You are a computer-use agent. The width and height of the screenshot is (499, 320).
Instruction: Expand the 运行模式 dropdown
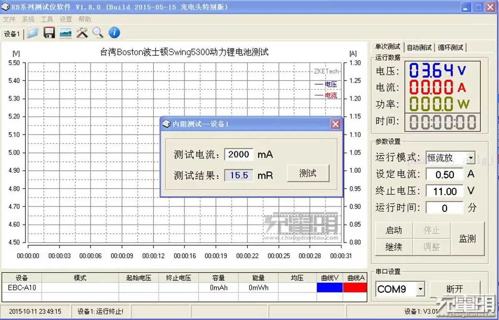(x=471, y=158)
